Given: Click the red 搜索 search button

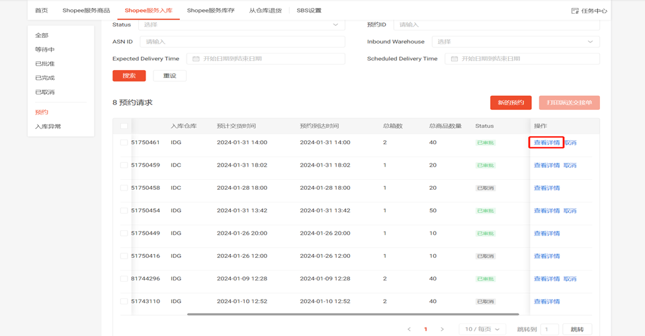Looking at the screenshot, I should point(129,76).
